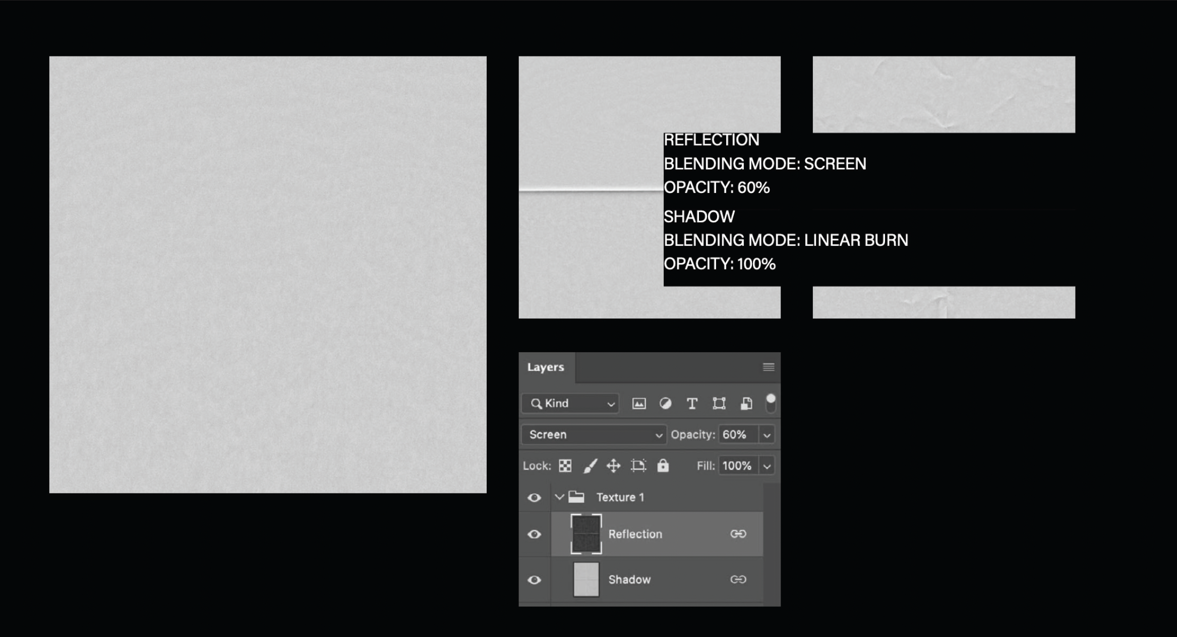The image size is (1177, 637).
Task: Open the Screen blending mode dropdown
Action: [x=594, y=434]
